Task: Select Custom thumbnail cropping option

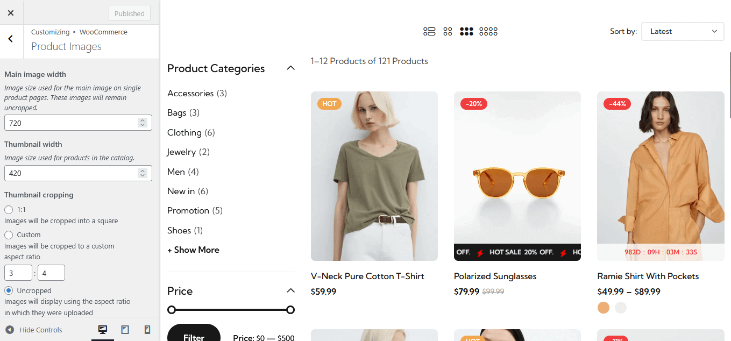Action: coord(9,235)
